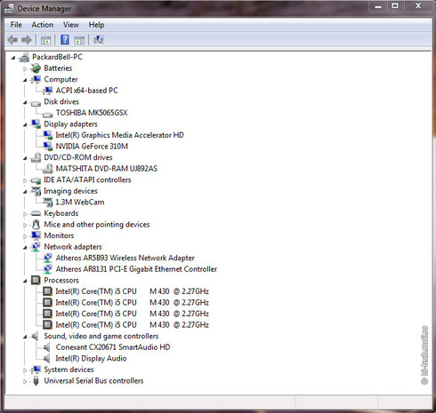
Task: Click the Sound controllers speaker icon
Action: 36,336
